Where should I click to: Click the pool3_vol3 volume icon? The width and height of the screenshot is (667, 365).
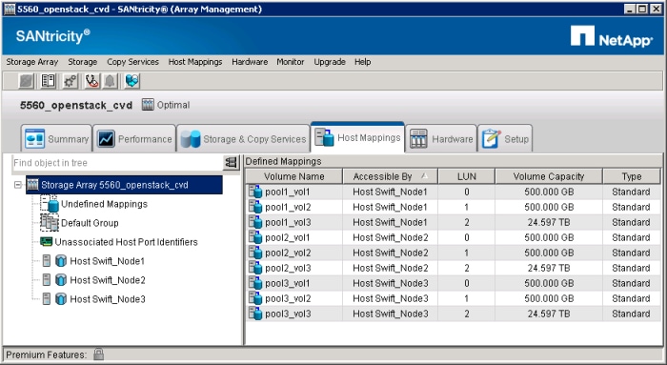pyautogui.click(x=255, y=314)
